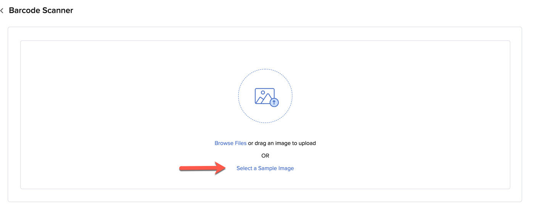Click the image upload picture icon
This screenshot has height=209, width=534.
pyautogui.click(x=265, y=96)
